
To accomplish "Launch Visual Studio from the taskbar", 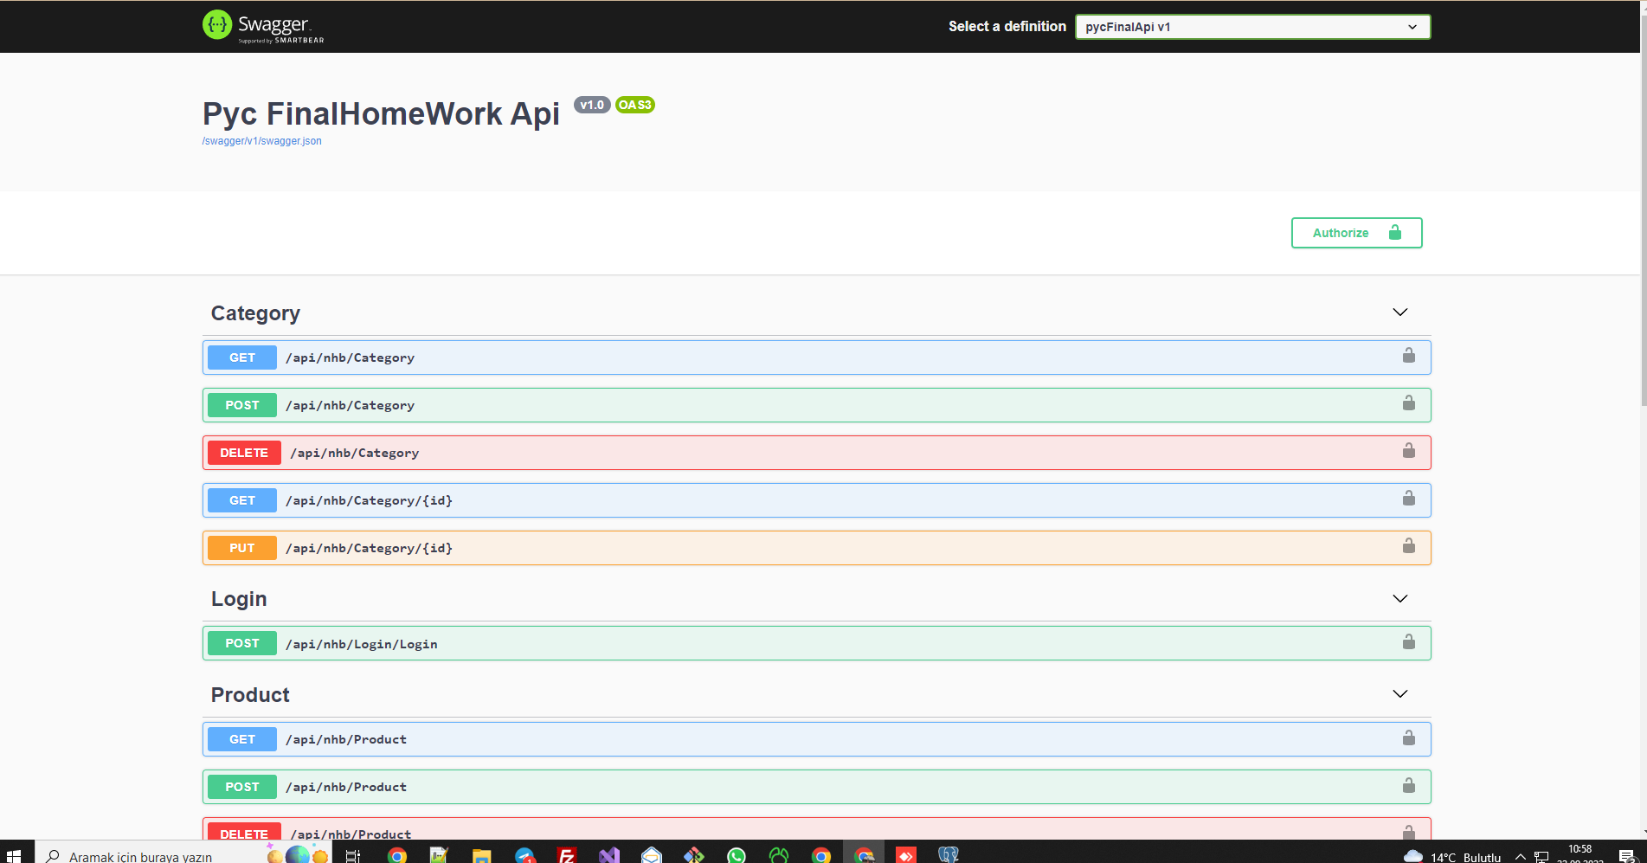I will point(608,855).
